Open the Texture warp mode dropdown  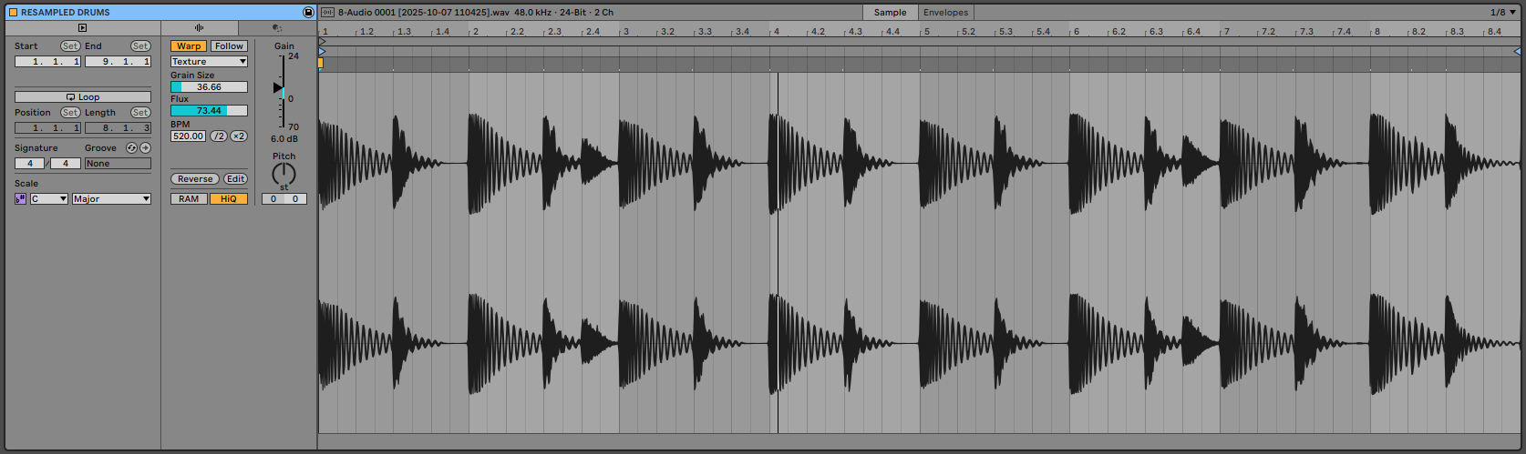(x=209, y=62)
